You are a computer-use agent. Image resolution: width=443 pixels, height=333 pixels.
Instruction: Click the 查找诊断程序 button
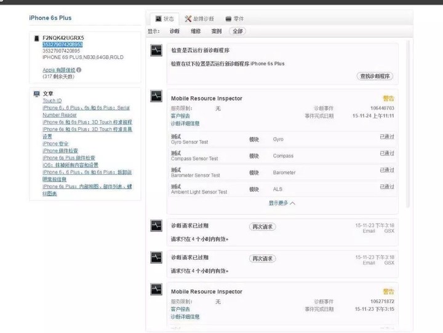375,76
